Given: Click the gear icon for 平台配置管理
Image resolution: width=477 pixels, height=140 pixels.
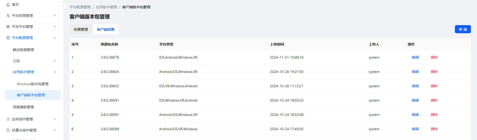Looking at the screenshot, I should coord(8,38).
